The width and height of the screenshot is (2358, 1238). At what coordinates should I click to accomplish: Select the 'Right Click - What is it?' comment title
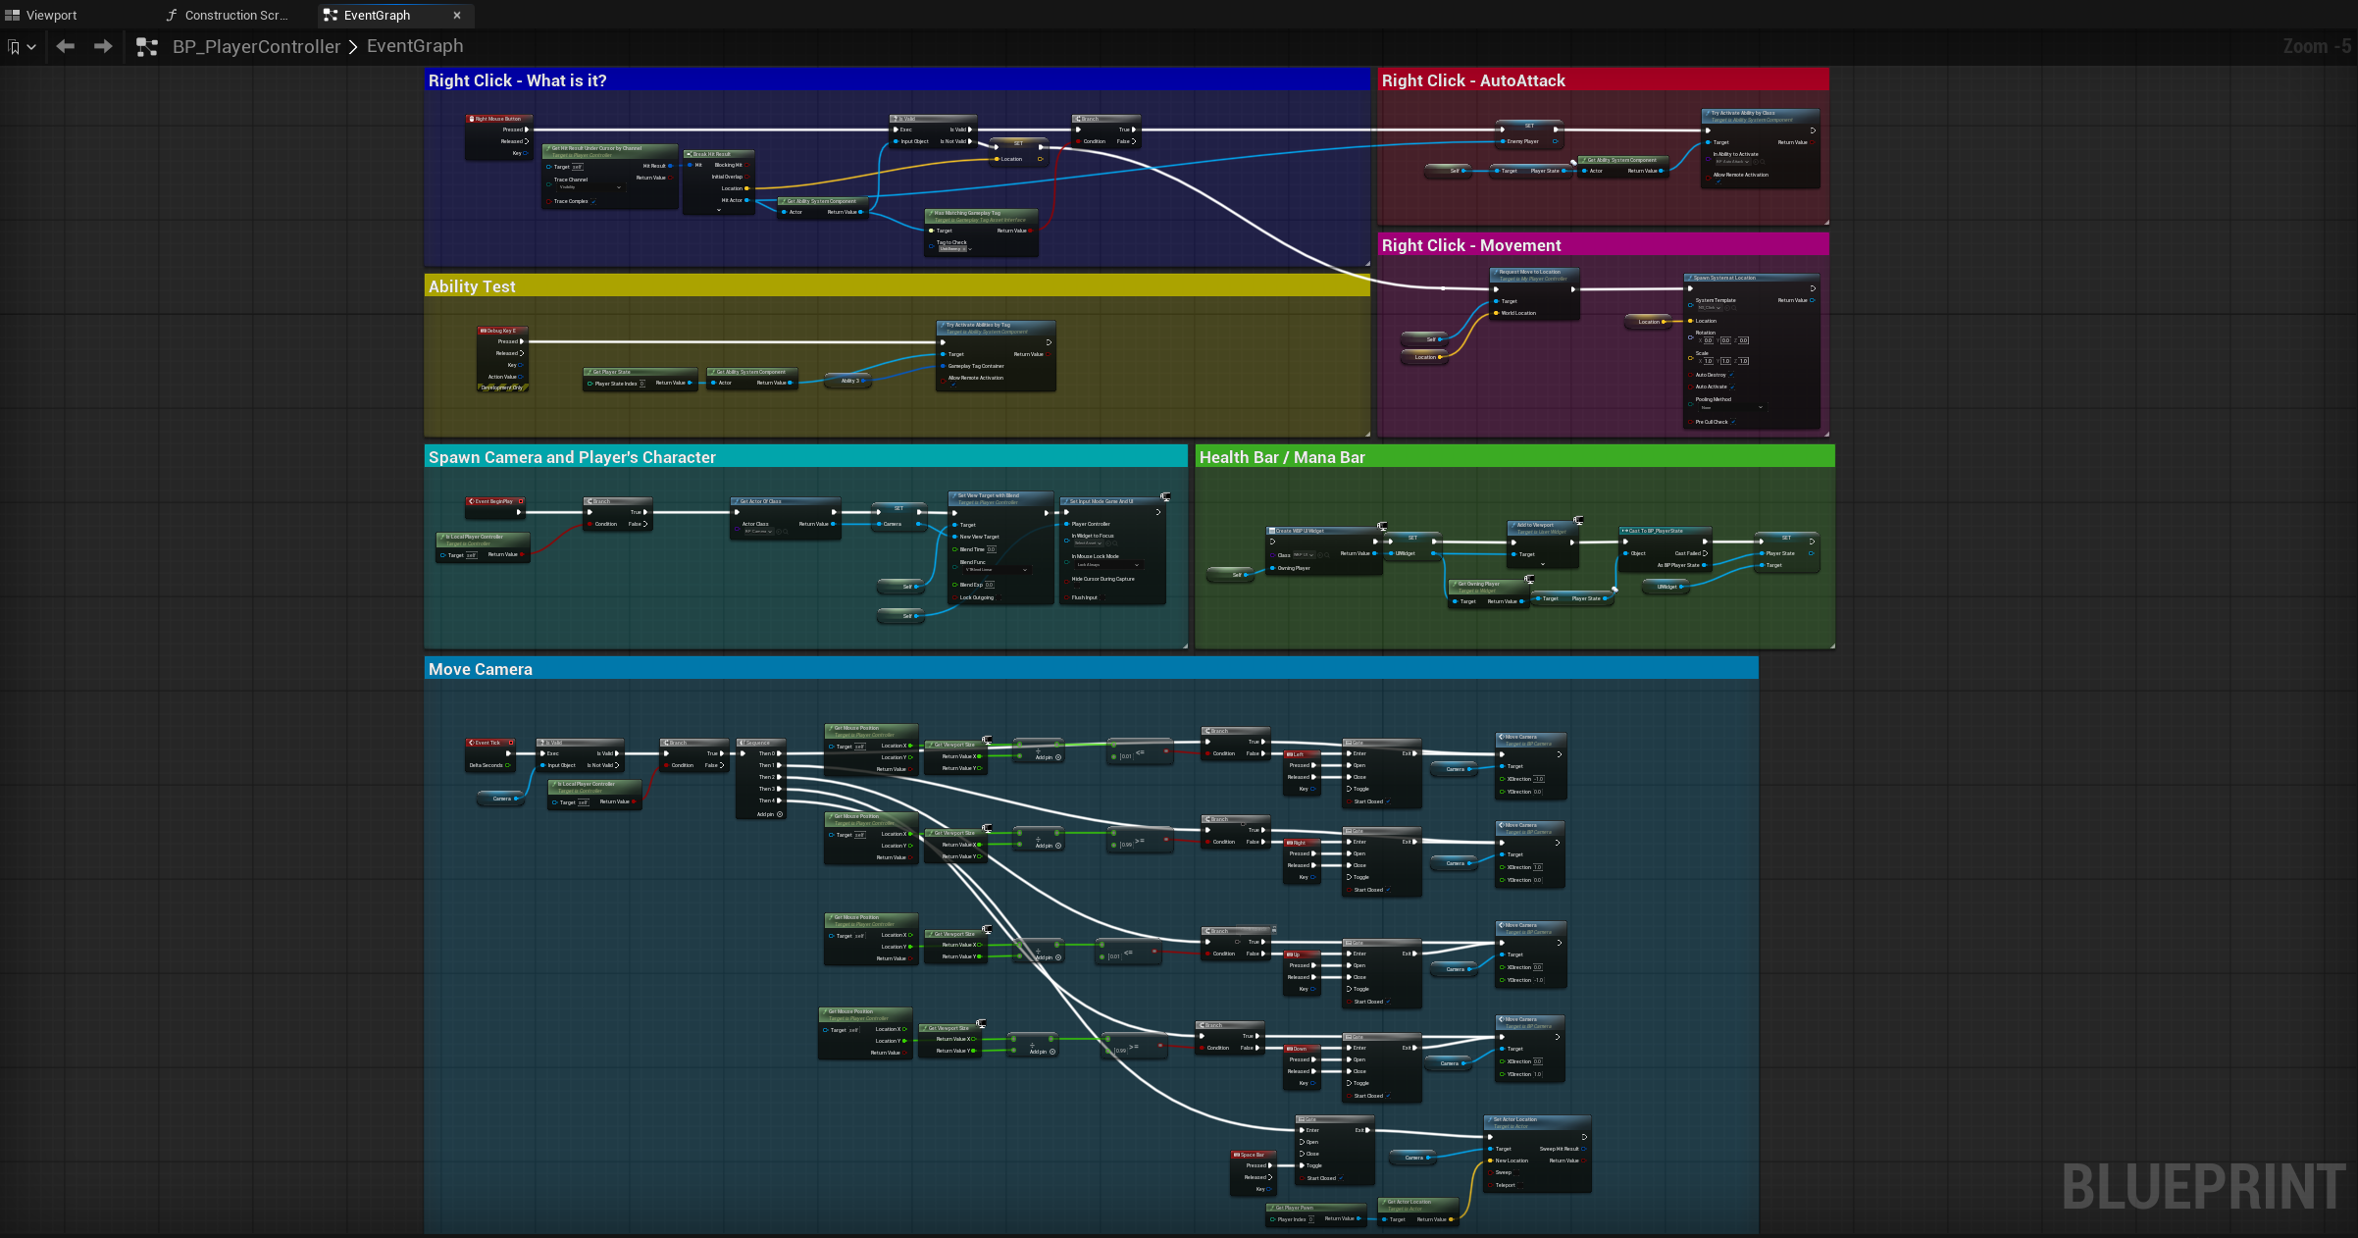click(x=517, y=80)
